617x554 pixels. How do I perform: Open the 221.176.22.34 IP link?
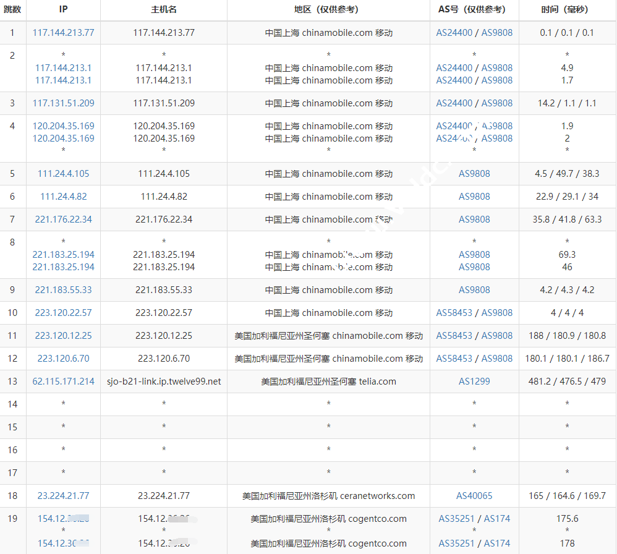63,219
